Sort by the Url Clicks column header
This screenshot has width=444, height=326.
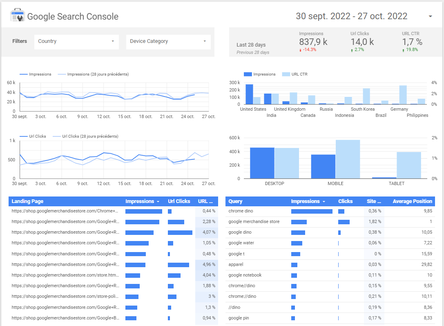[x=179, y=201]
